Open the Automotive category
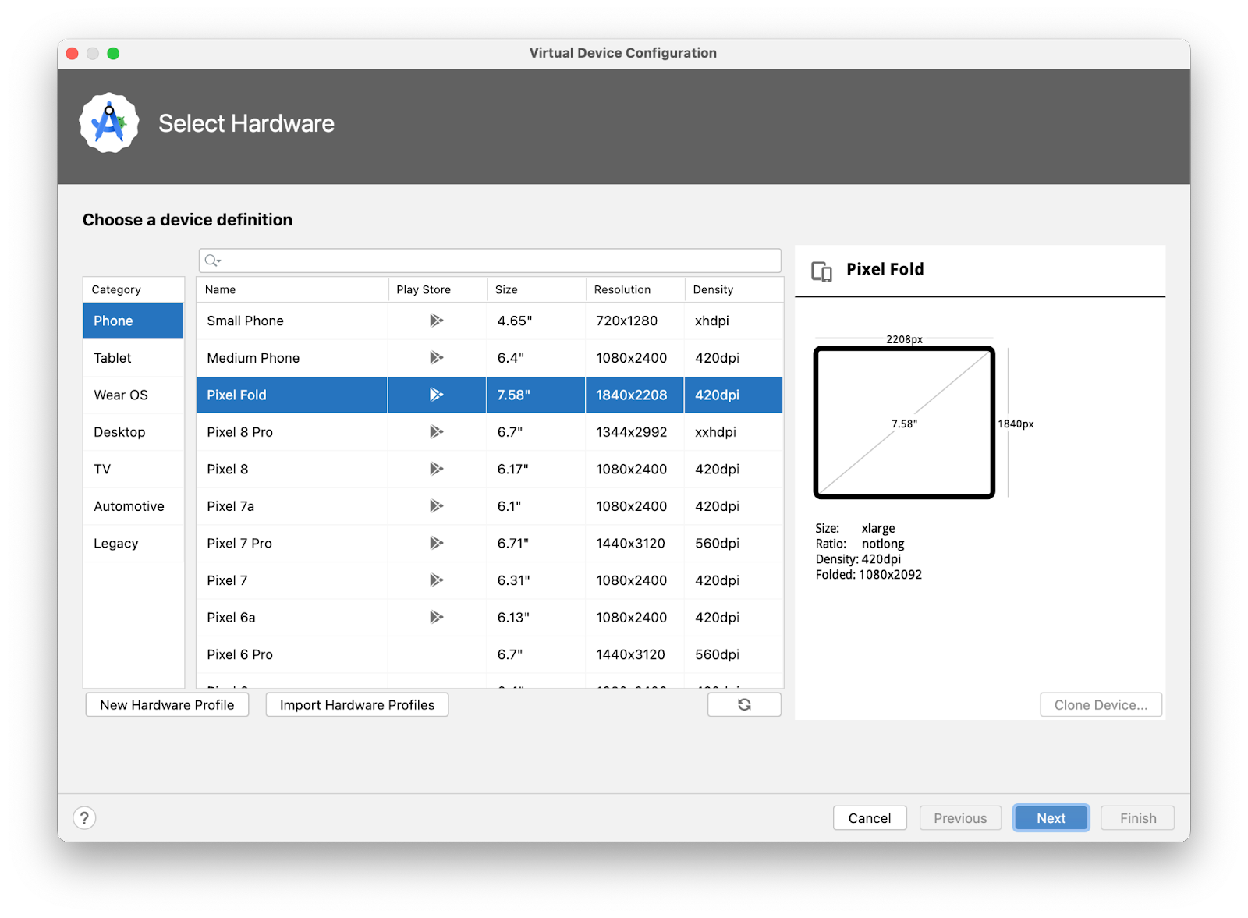The height and width of the screenshot is (918, 1248). 129,506
